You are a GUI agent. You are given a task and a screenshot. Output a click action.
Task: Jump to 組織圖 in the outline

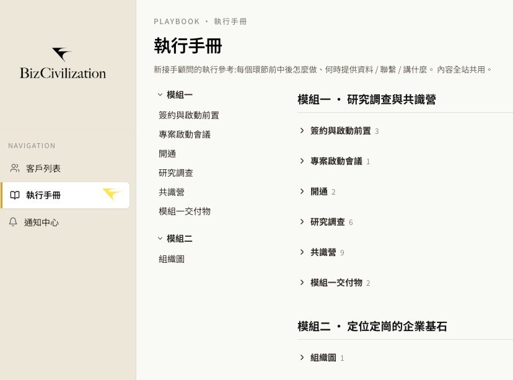172,259
